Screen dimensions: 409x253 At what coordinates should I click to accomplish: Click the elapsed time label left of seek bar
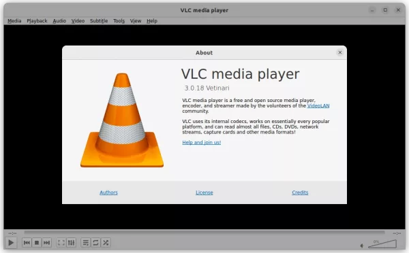click(x=12, y=233)
